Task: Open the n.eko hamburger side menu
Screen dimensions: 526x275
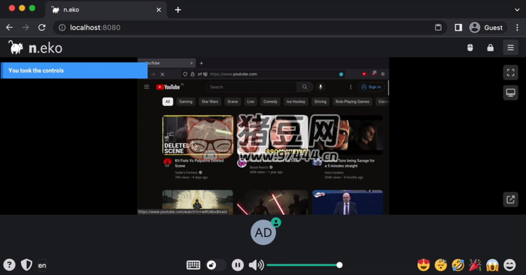Action: click(510, 48)
